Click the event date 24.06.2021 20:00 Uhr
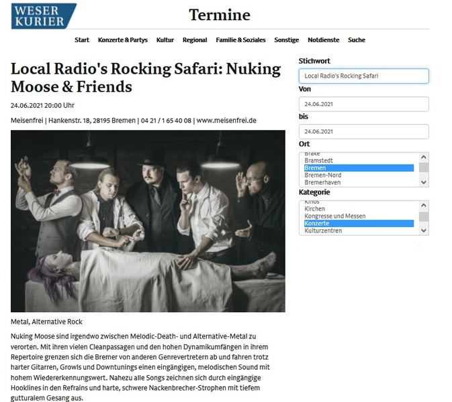 42,106
